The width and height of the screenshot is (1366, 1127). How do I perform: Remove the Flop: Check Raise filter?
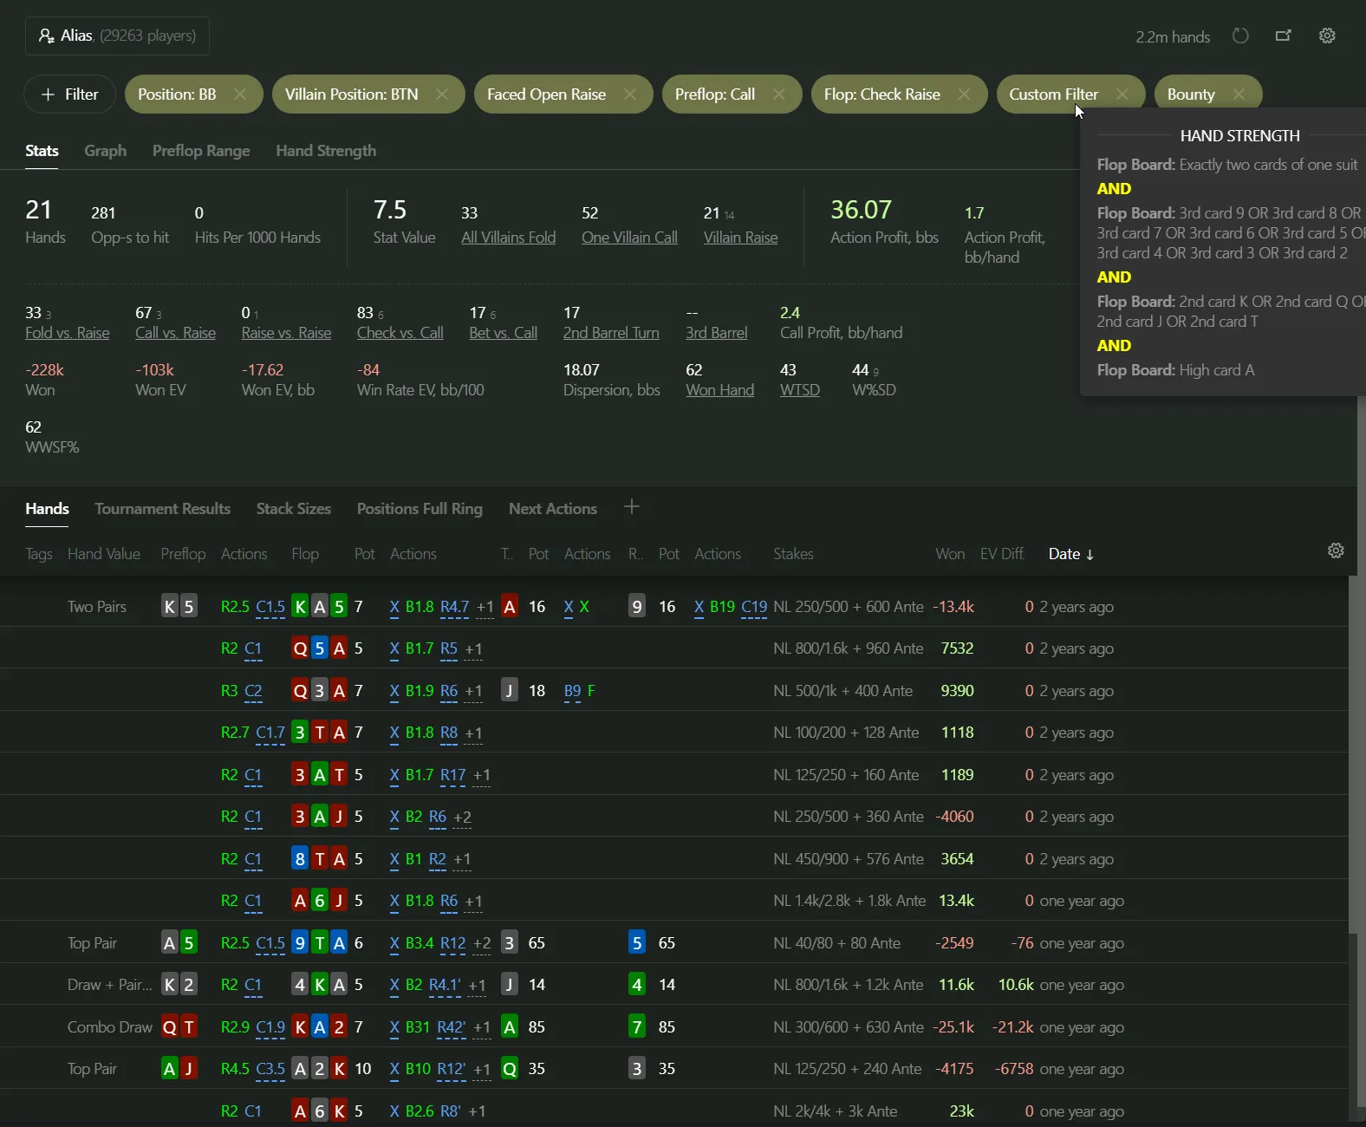pos(964,94)
